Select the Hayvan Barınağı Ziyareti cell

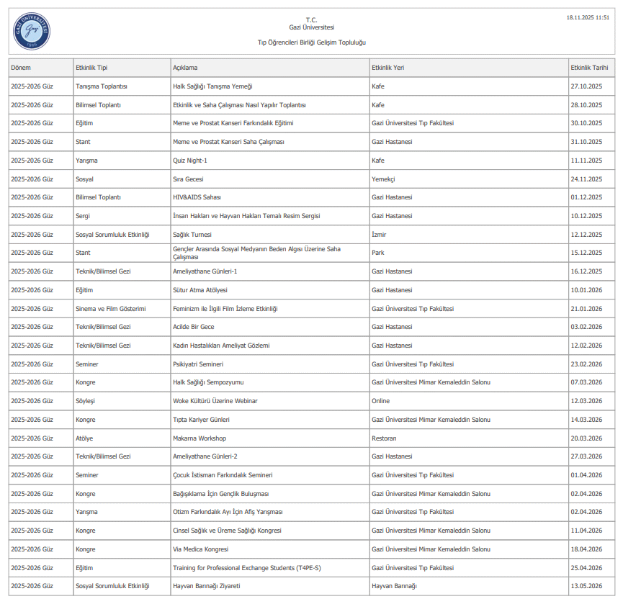pyautogui.click(x=206, y=586)
